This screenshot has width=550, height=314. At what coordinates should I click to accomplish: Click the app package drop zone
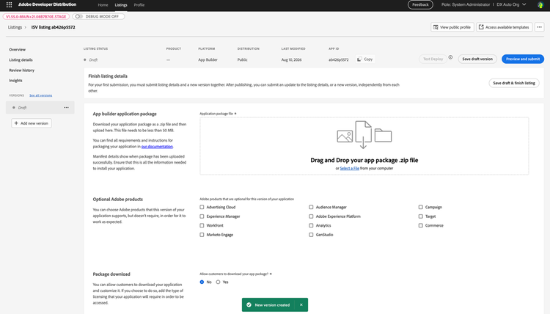(364, 146)
